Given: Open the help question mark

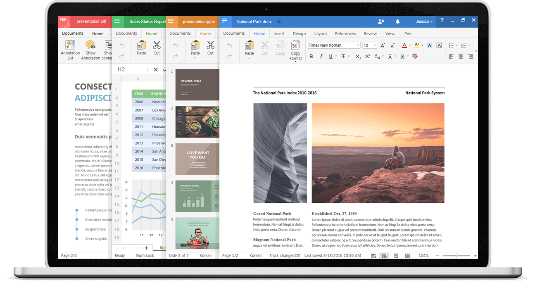Looking at the screenshot, I should point(442,20).
